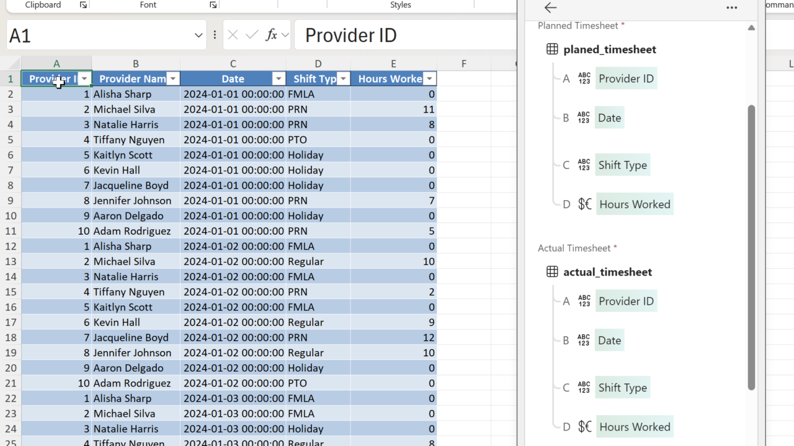
Task: Open the Font settings dialog launcher
Action: (x=213, y=5)
